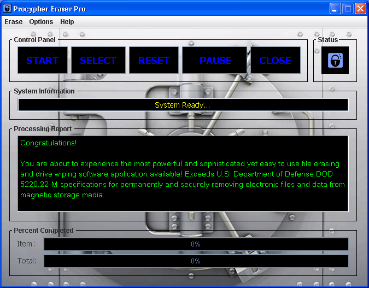Click the Total progress bar
This screenshot has height=288, width=369.
[x=196, y=261]
